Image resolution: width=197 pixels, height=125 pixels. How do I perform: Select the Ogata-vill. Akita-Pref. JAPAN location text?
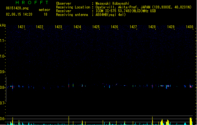pyautogui.click(x=143, y=7)
